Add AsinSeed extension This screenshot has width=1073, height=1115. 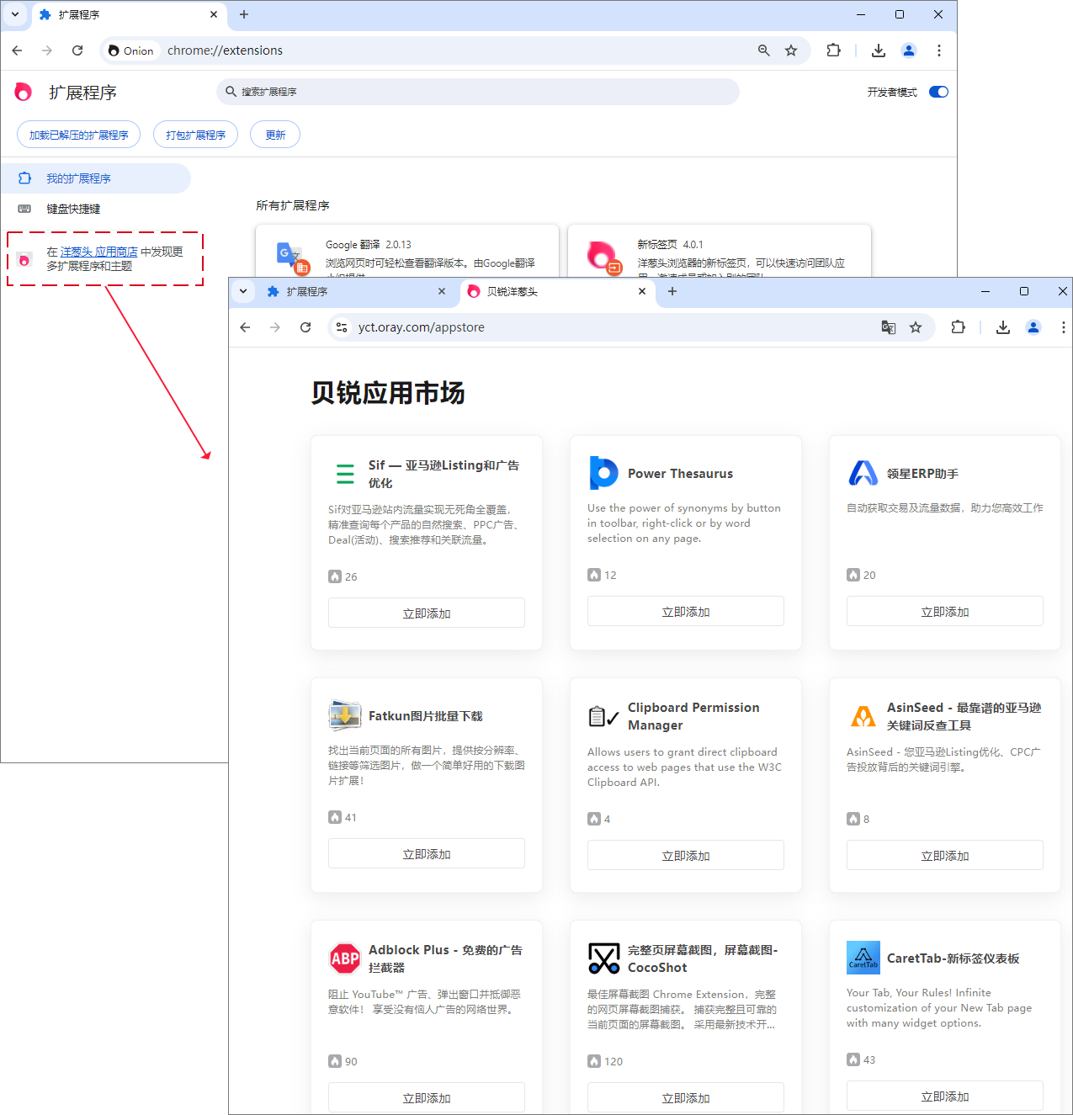945,856
